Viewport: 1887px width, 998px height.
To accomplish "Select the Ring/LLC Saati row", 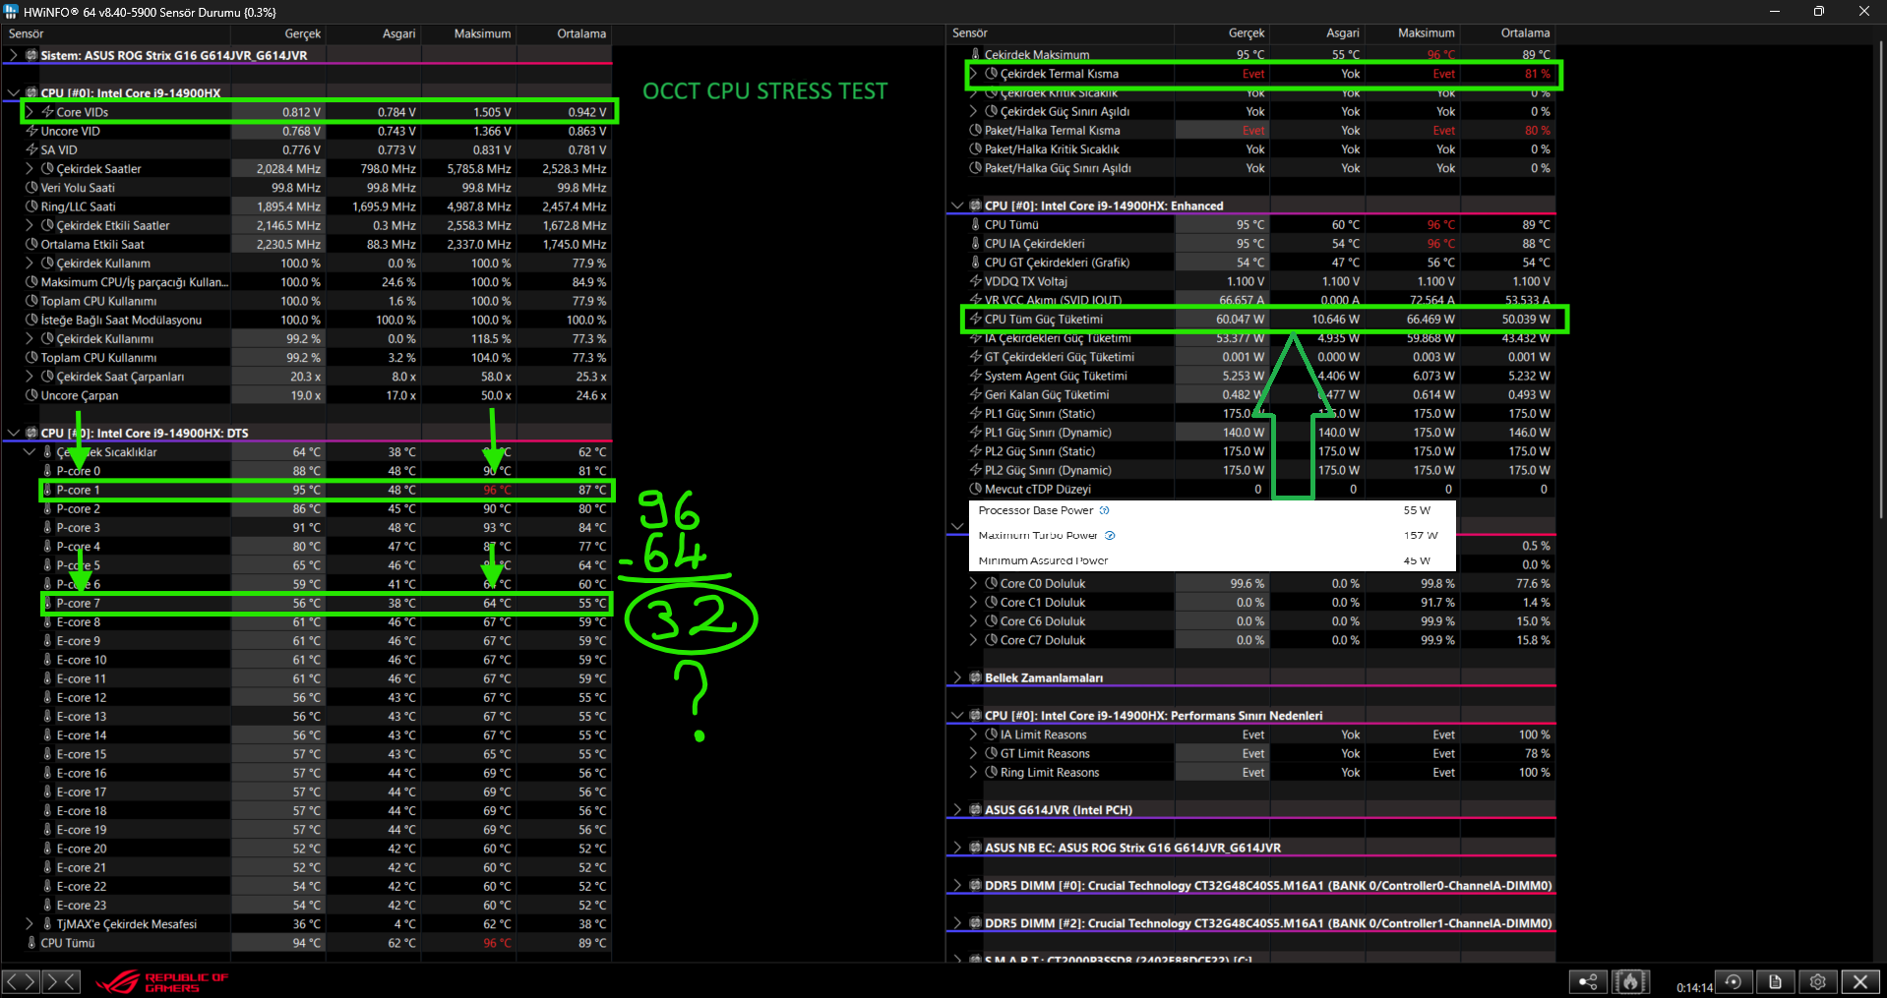I will click(306, 206).
